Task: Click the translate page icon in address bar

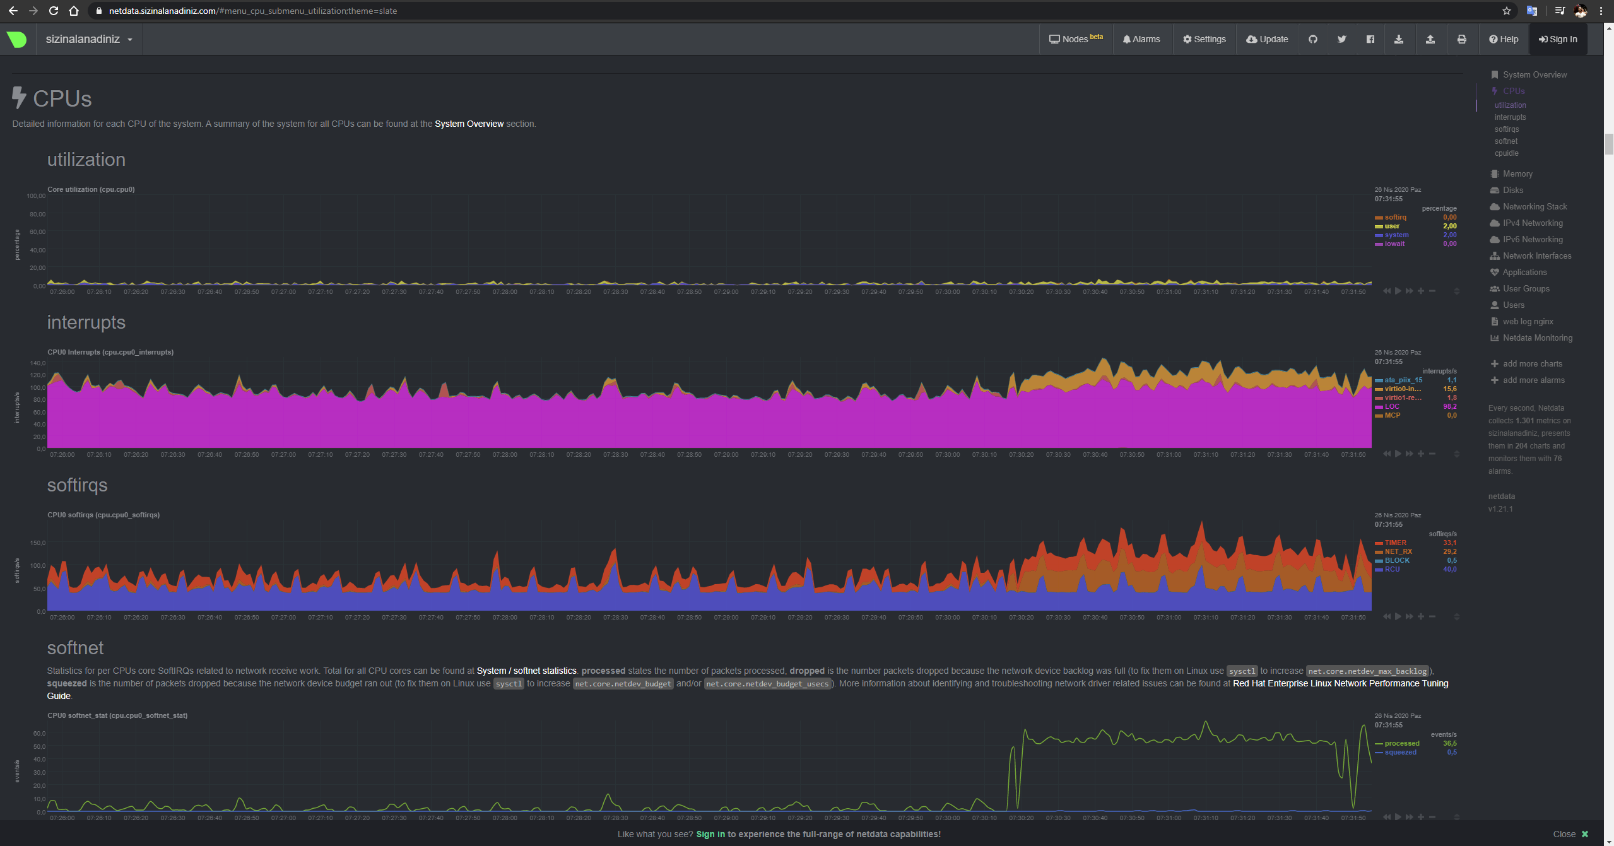Action: pyautogui.click(x=1532, y=11)
